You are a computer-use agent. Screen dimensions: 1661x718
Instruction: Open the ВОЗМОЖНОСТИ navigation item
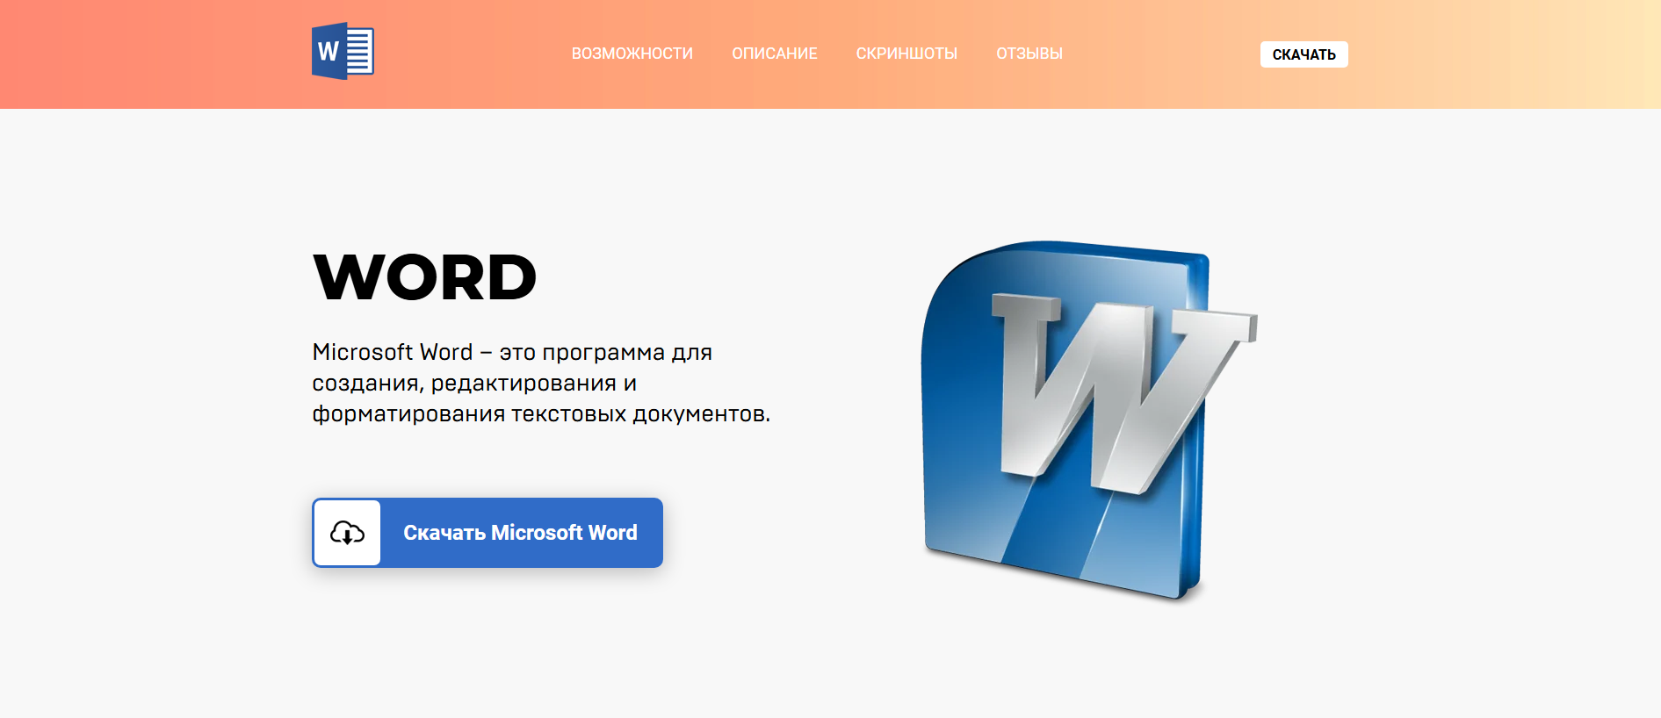[x=632, y=54]
